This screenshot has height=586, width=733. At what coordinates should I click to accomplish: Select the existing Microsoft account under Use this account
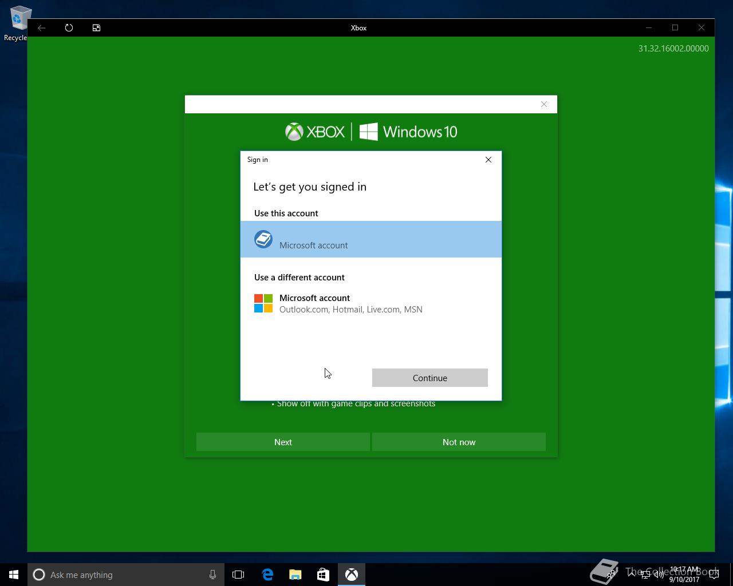tap(371, 239)
